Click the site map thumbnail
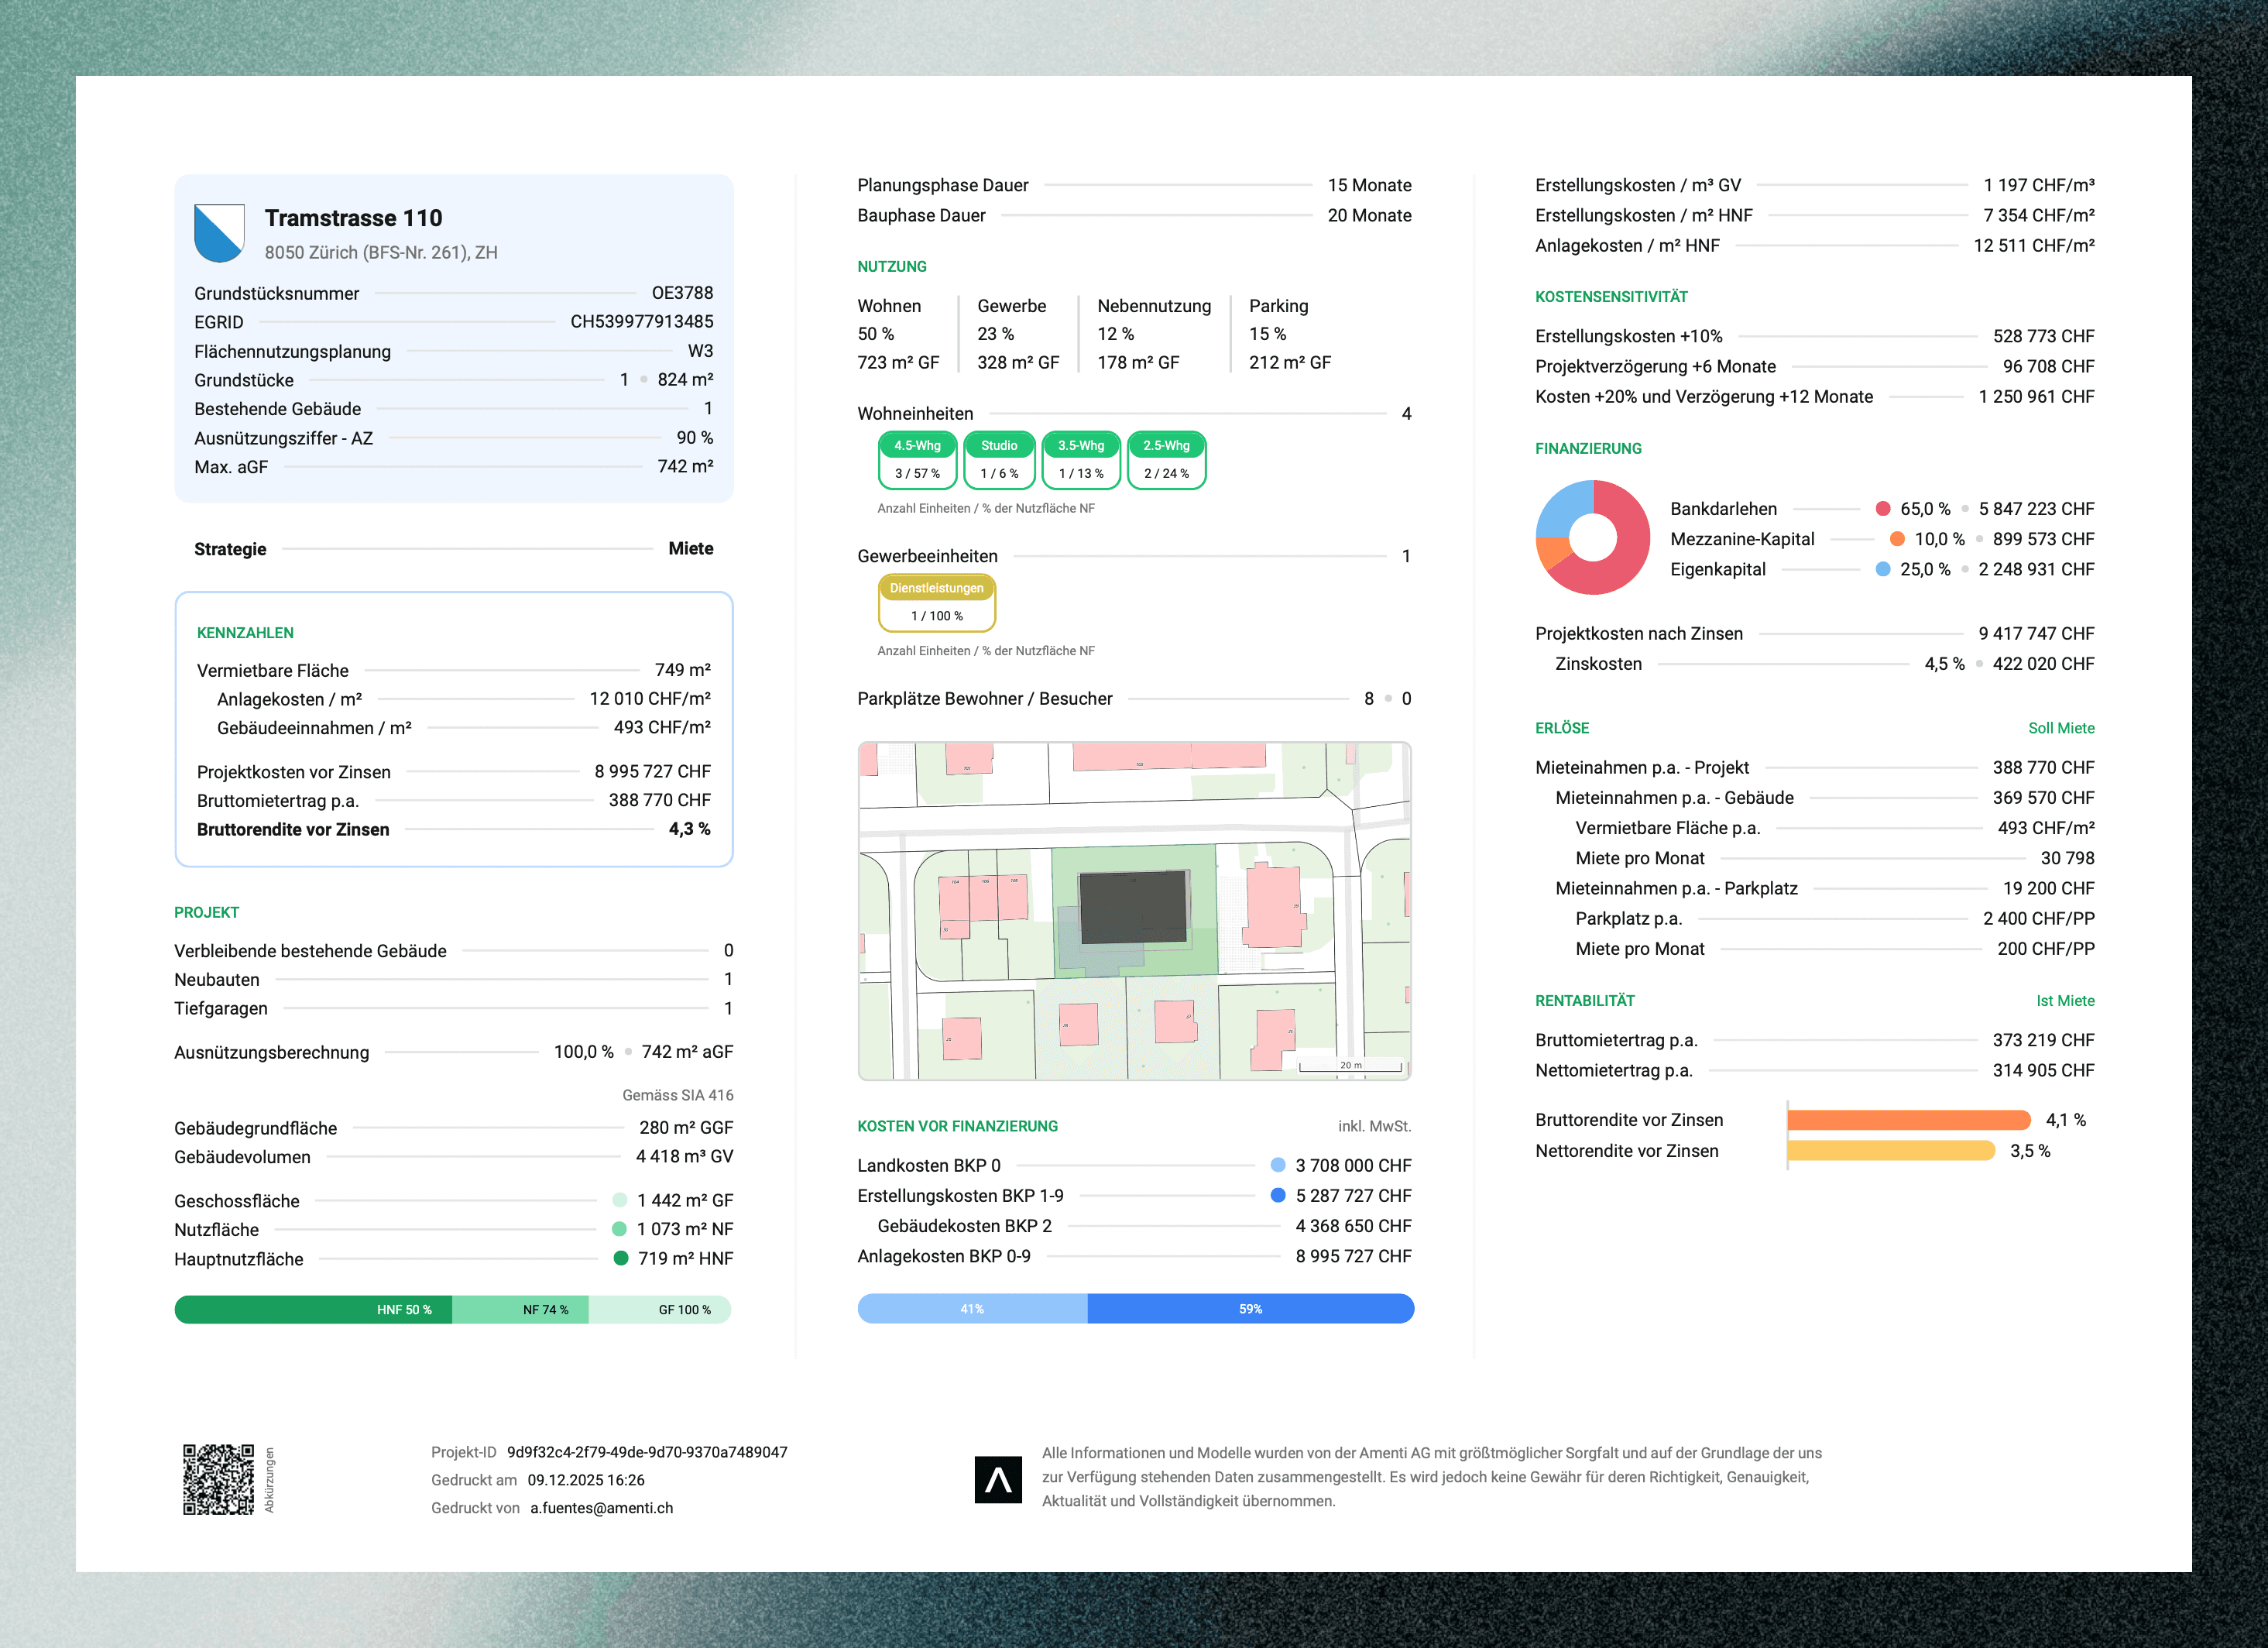 1134,910
